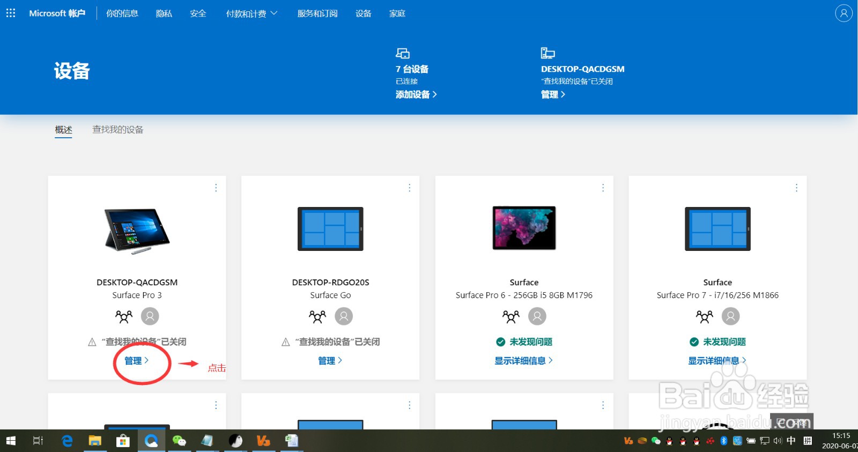Screen dimensions: 858x452
Task: Open Microsoft Edge from the taskbar
Action: pos(67,441)
